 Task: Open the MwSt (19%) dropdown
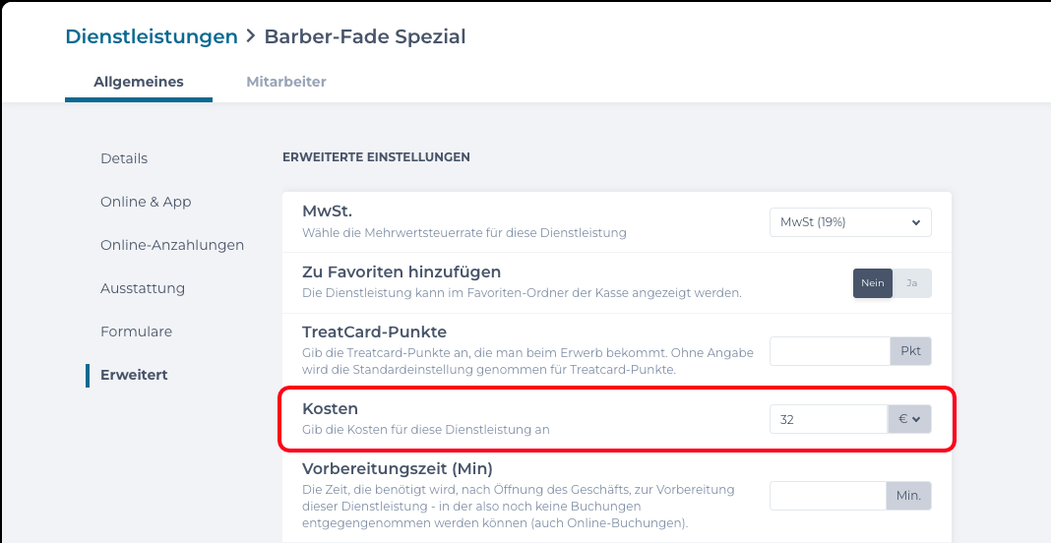pyautogui.click(x=850, y=222)
